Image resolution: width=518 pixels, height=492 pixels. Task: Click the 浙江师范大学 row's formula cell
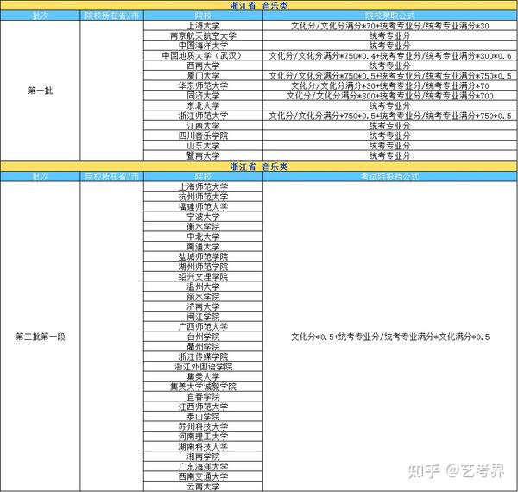point(390,116)
